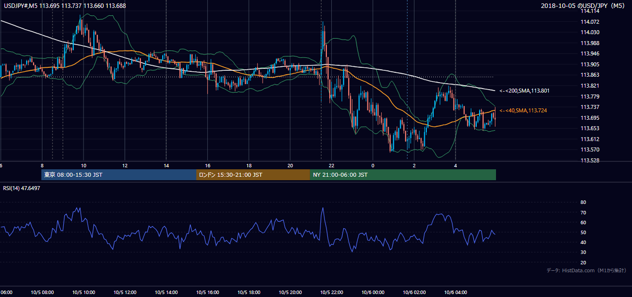This screenshot has height=297, width=632.
Task: Click hour tick 0 under price chart
Action: click(x=373, y=166)
